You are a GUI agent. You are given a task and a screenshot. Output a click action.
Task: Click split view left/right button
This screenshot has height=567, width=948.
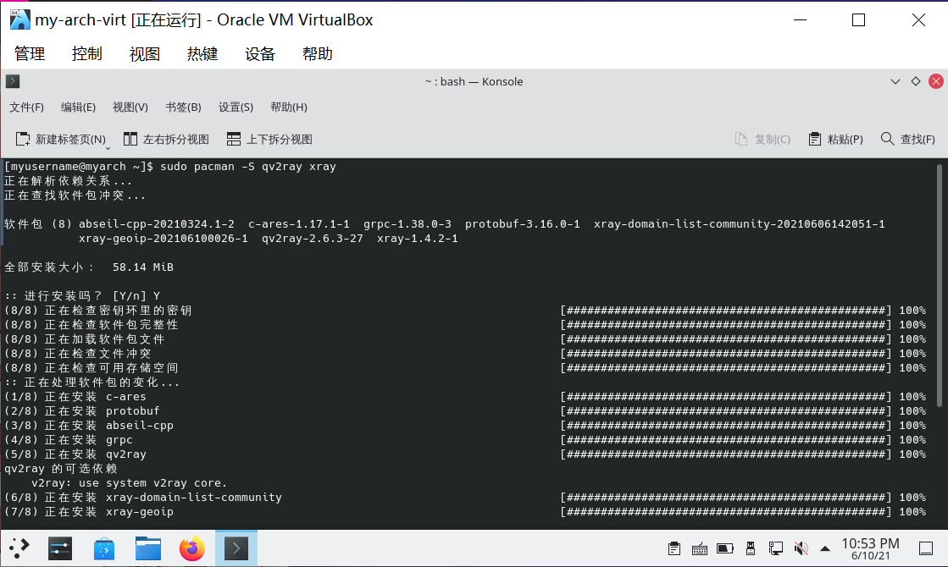click(166, 139)
